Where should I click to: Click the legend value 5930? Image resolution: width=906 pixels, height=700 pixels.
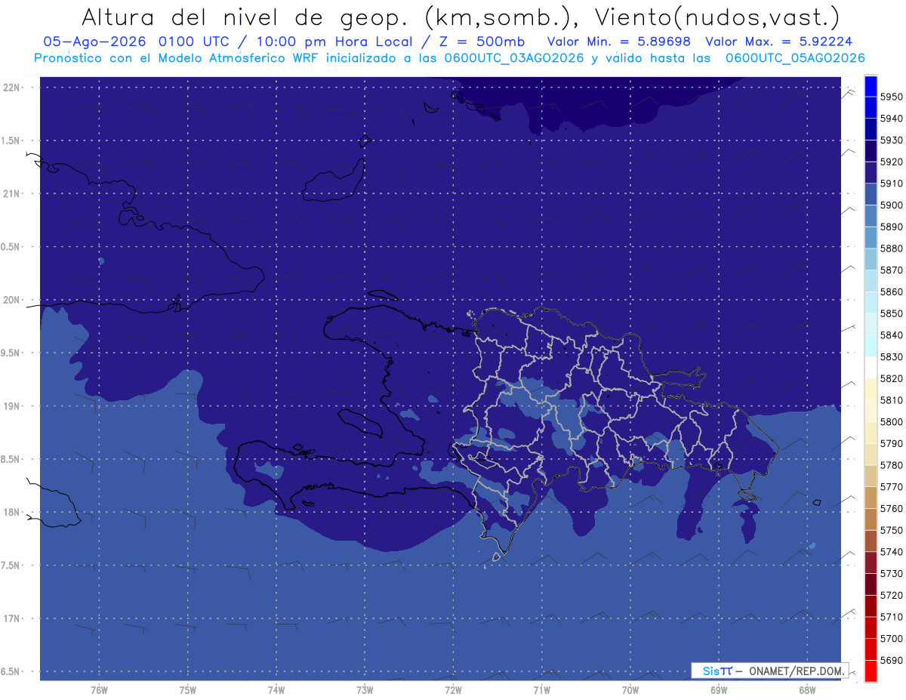(891, 140)
